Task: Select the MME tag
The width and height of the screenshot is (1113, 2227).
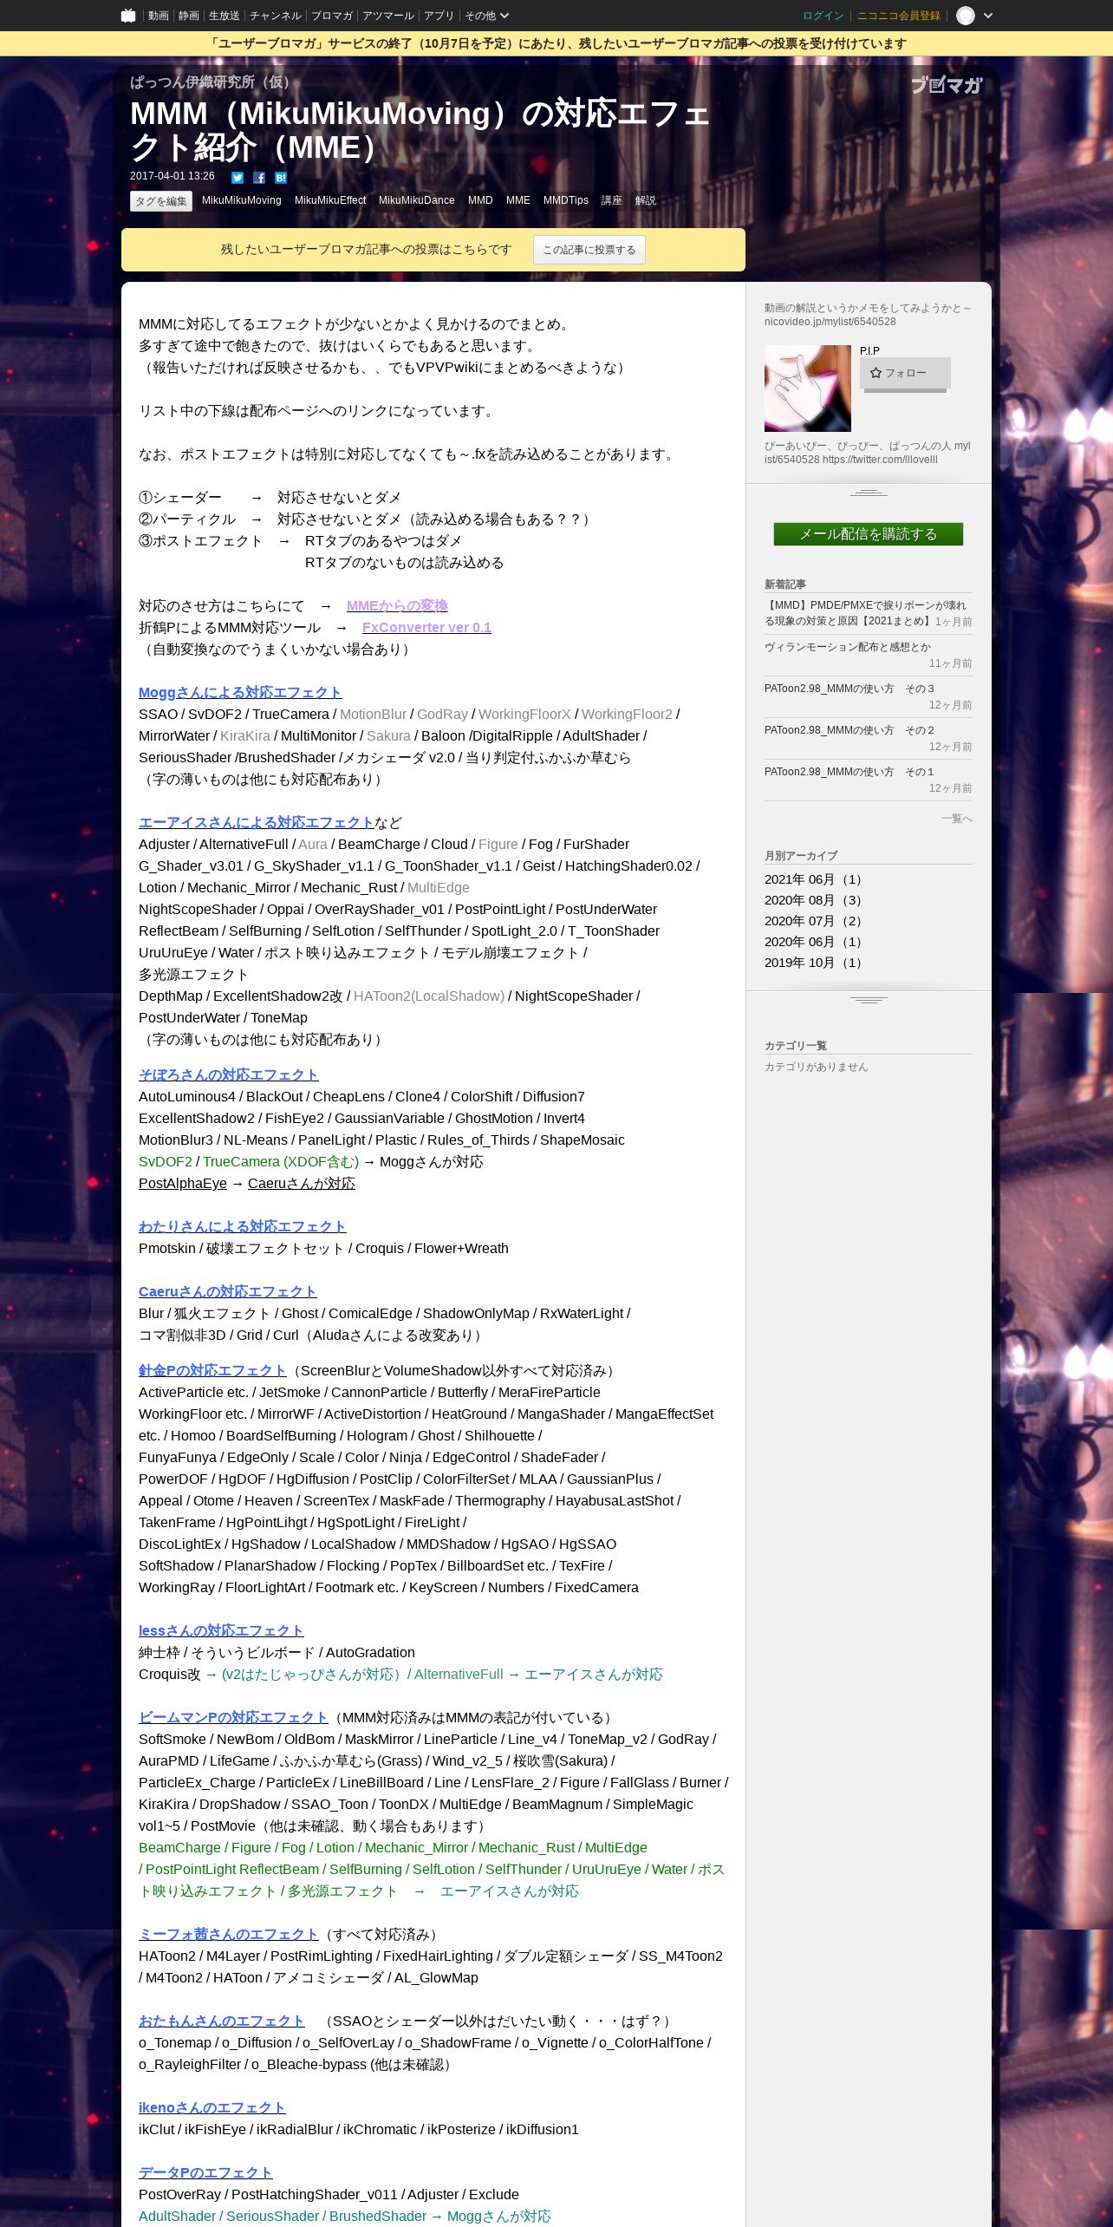Action: tap(518, 200)
